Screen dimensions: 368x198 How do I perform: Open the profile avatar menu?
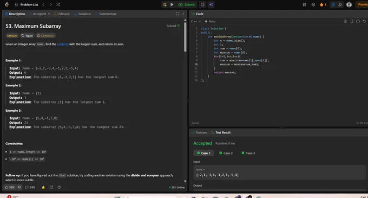(349, 4)
